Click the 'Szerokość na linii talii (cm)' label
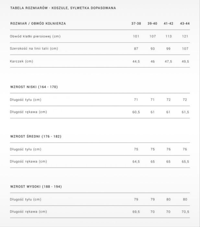This screenshot has width=200, height=227. [34, 48]
